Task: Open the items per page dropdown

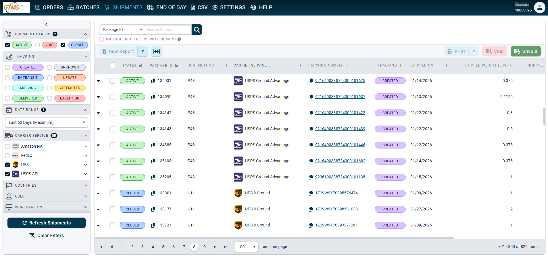Action: (x=246, y=247)
